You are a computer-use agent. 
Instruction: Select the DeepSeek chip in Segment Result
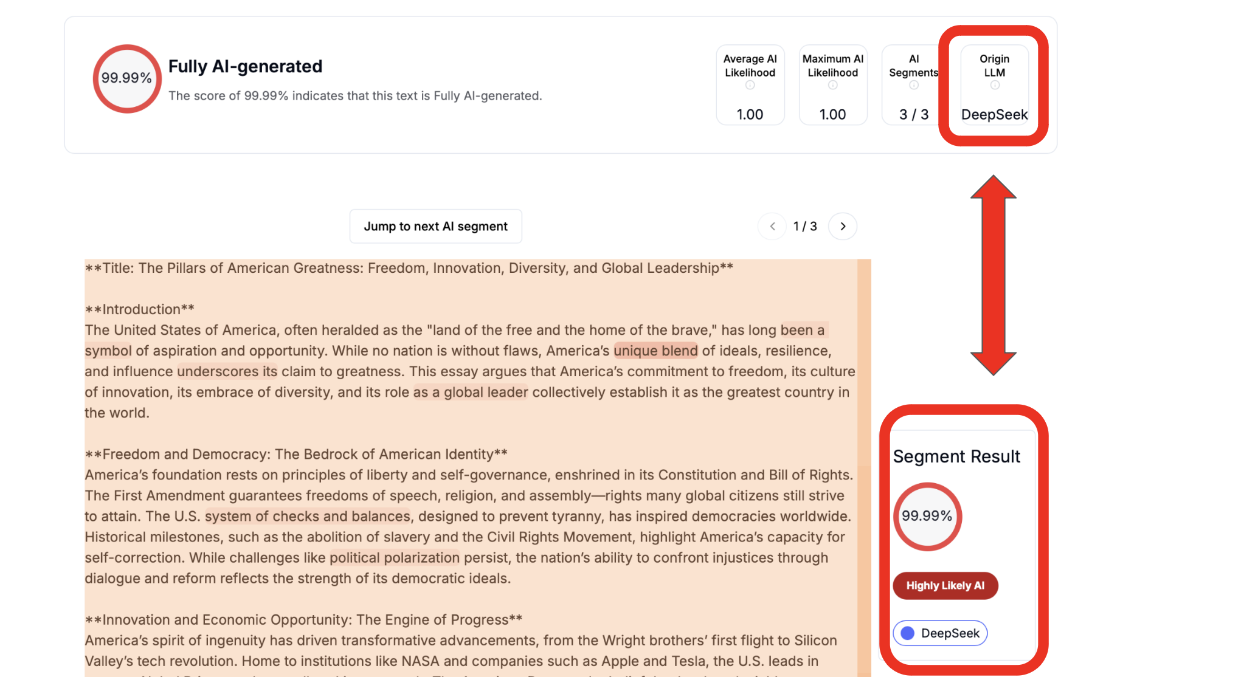[x=940, y=633]
